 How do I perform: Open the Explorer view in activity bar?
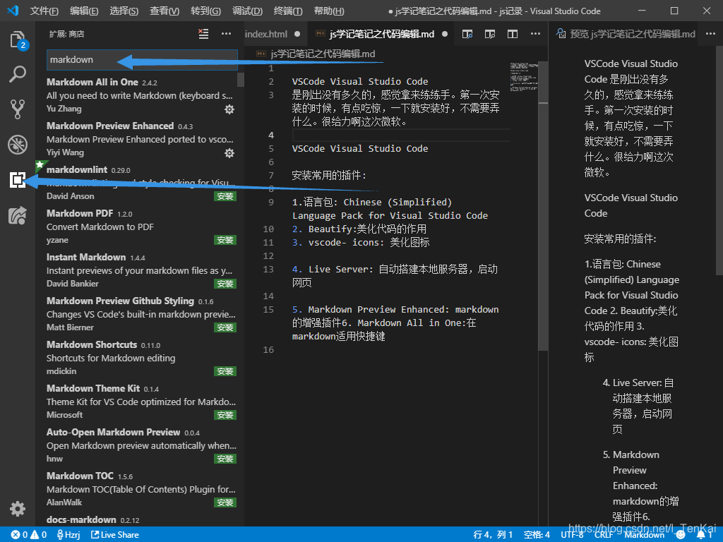tap(18, 40)
